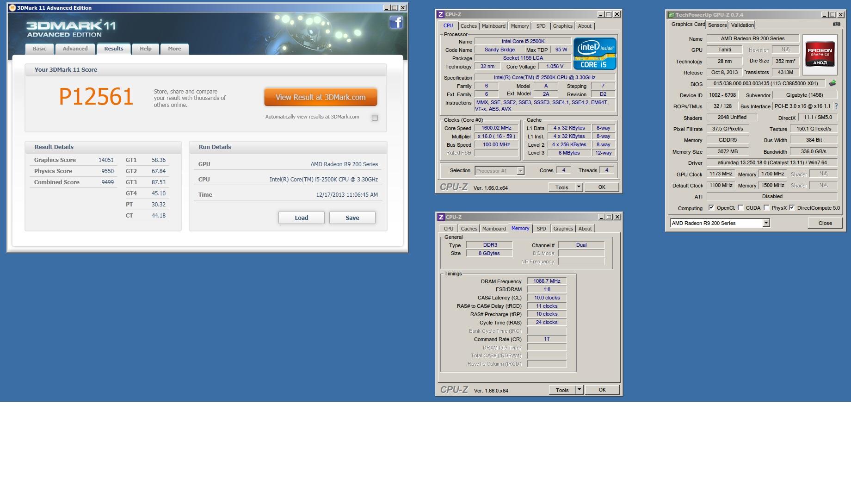Switch to the Validation tab in GPU-Z
Screen dimensions: 851x486
[x=742, y=25]
